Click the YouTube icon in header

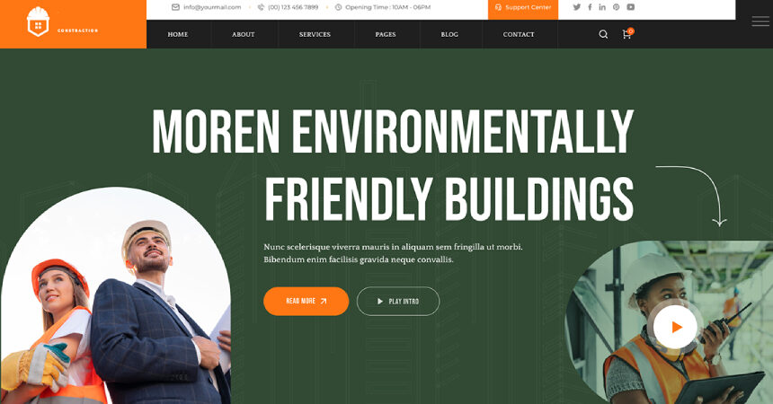tap(630, 7)
